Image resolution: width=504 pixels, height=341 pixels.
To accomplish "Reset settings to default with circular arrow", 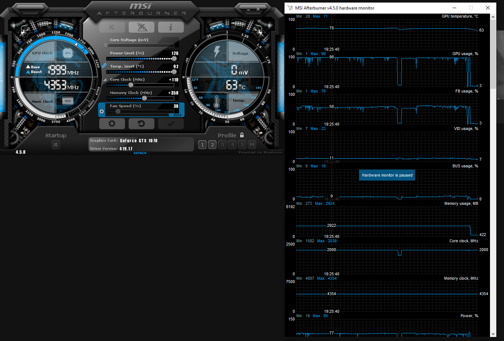I will tap(142, 124).
